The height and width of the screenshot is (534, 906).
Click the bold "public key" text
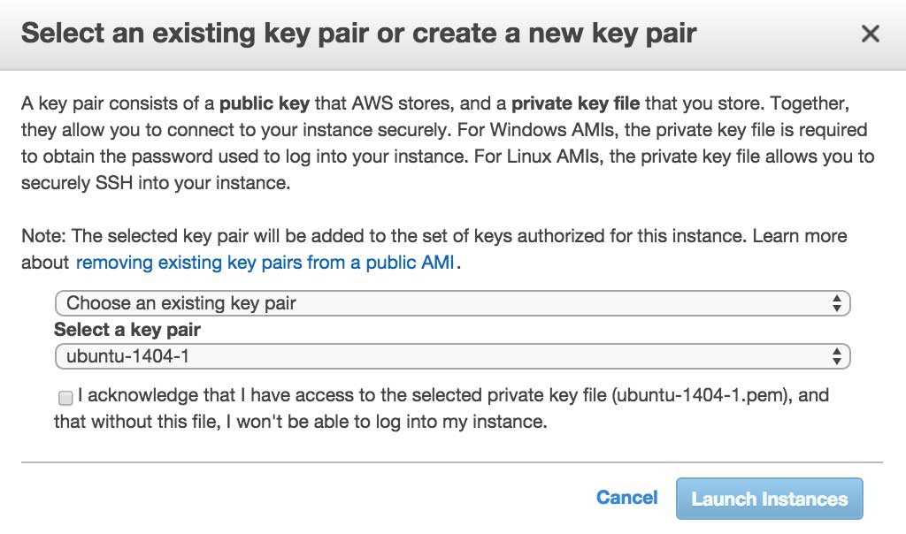pos(264,103)
